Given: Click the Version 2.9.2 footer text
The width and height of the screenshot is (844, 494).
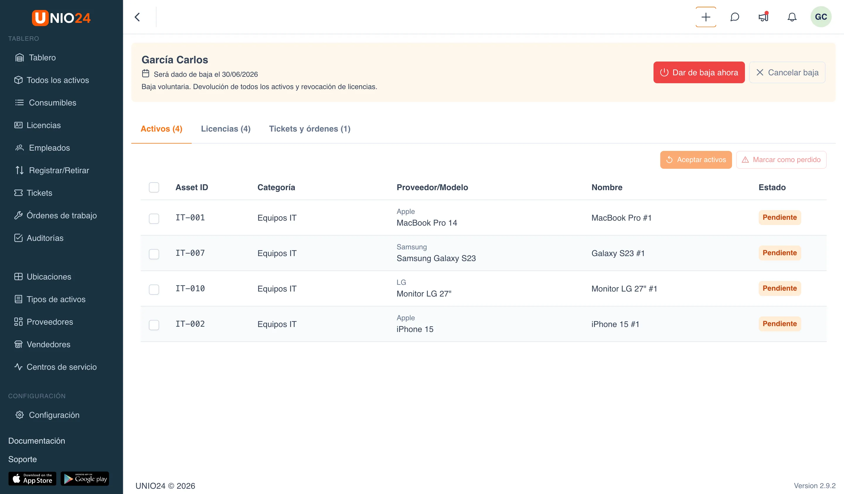Looking at the screenshot, I should [x=814, y=486].
